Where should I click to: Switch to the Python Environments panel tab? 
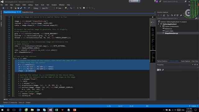pos(162,61)
